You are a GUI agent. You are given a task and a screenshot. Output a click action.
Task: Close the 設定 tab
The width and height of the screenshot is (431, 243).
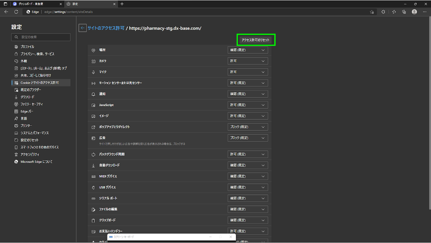pyautogui.click(x=114, y=4)
